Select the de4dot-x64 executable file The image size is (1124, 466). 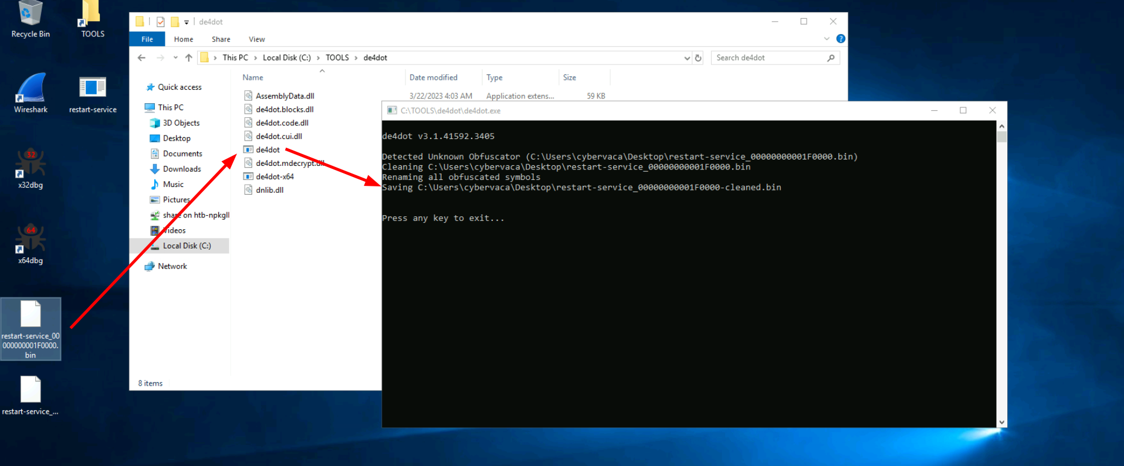275,176
